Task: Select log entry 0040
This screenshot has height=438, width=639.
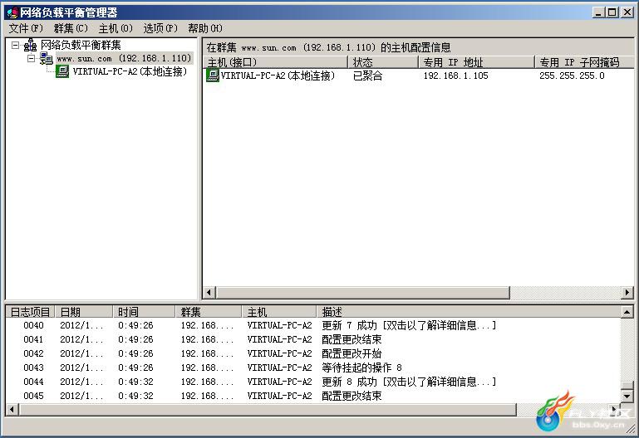Action: 313,325
